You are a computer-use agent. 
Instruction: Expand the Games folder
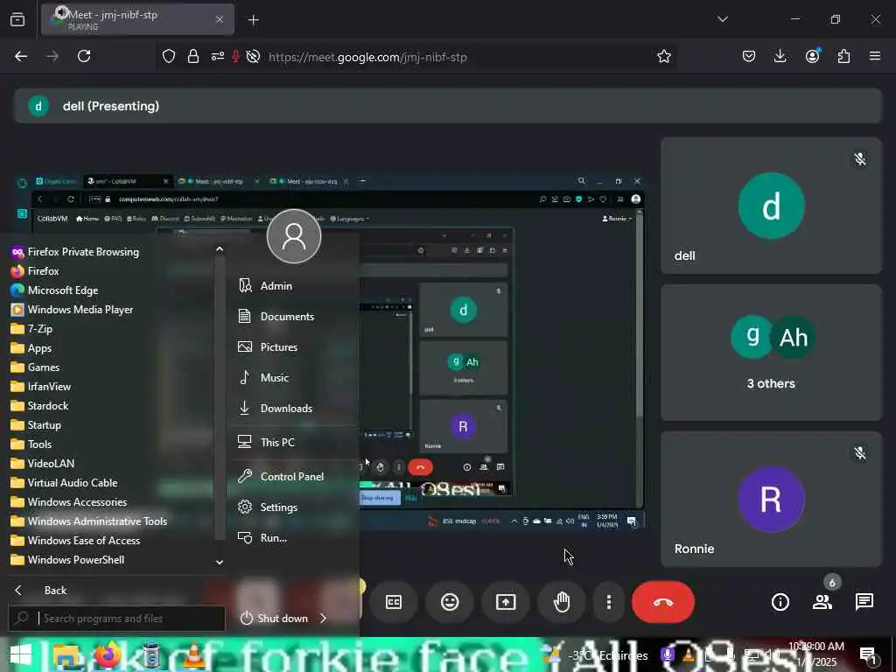35,367
